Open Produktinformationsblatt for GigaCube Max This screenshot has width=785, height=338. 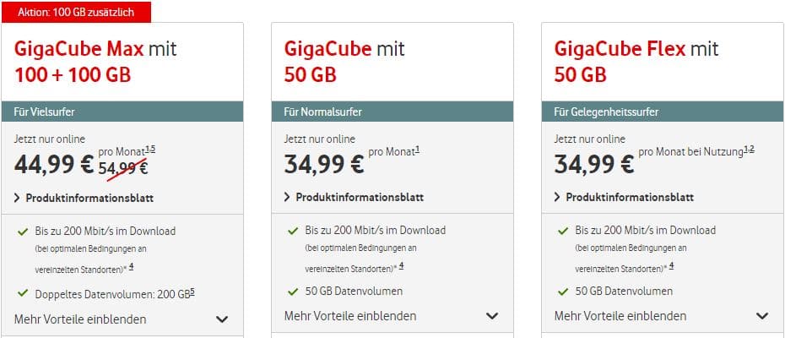tap(89, 198)
